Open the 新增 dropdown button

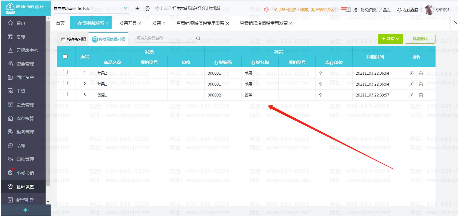pos(390,39)
